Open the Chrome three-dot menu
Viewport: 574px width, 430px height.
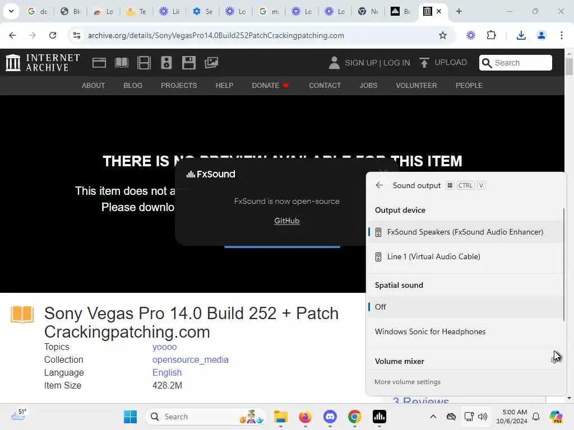point(562,35)
